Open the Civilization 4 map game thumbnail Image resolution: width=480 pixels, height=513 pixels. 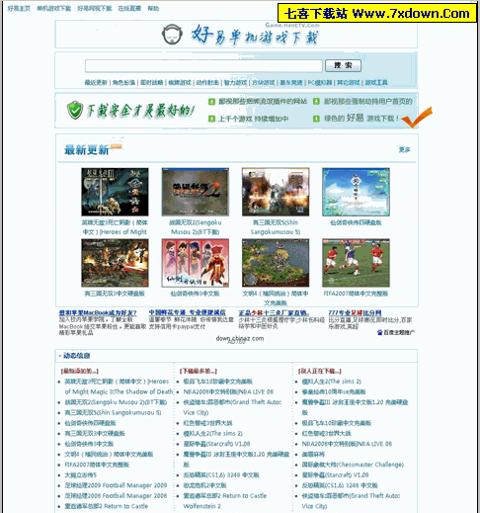point(276,263)
